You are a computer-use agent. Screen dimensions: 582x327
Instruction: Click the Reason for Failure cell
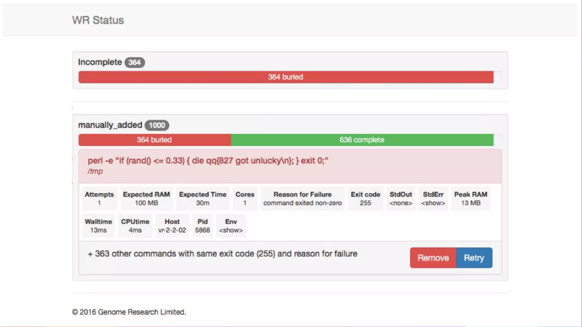(302, 199)
